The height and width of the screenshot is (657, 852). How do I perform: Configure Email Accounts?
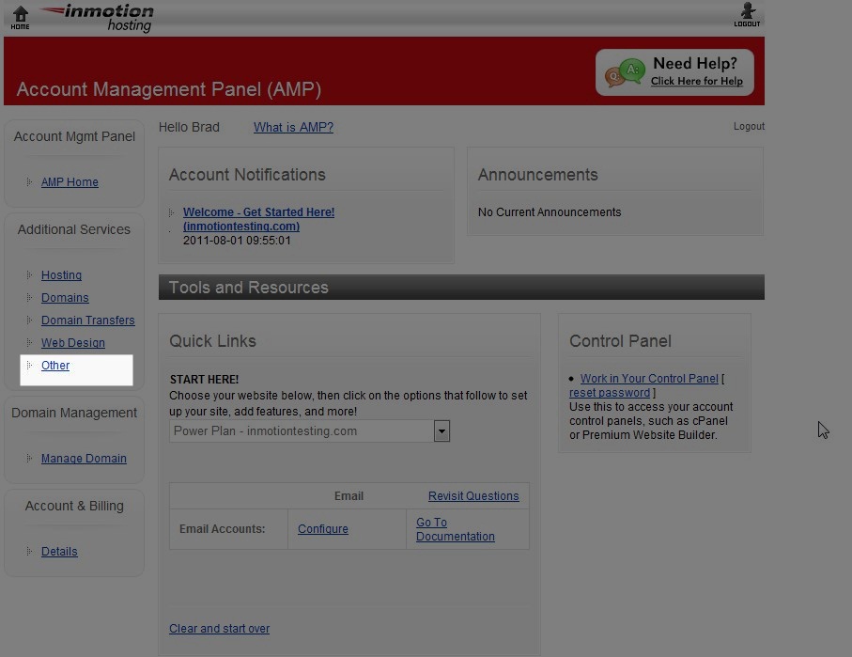(323, 528)
